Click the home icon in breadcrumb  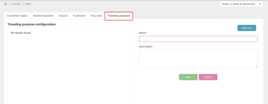coord(5,4)
